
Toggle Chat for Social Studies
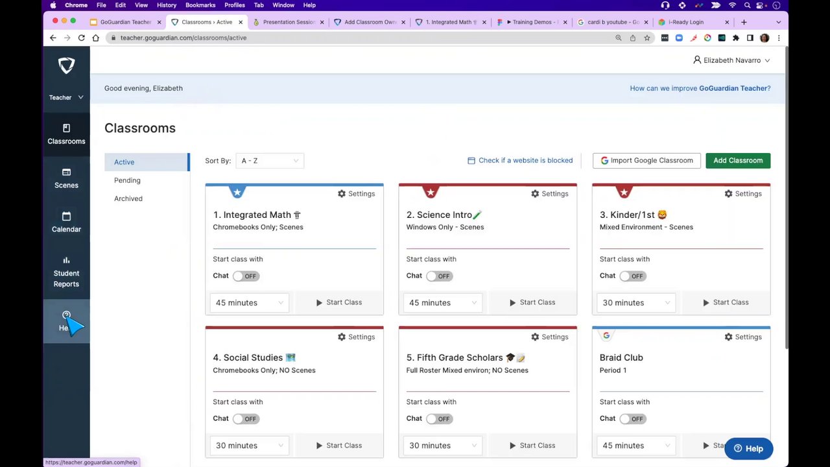tap(246, 418)
